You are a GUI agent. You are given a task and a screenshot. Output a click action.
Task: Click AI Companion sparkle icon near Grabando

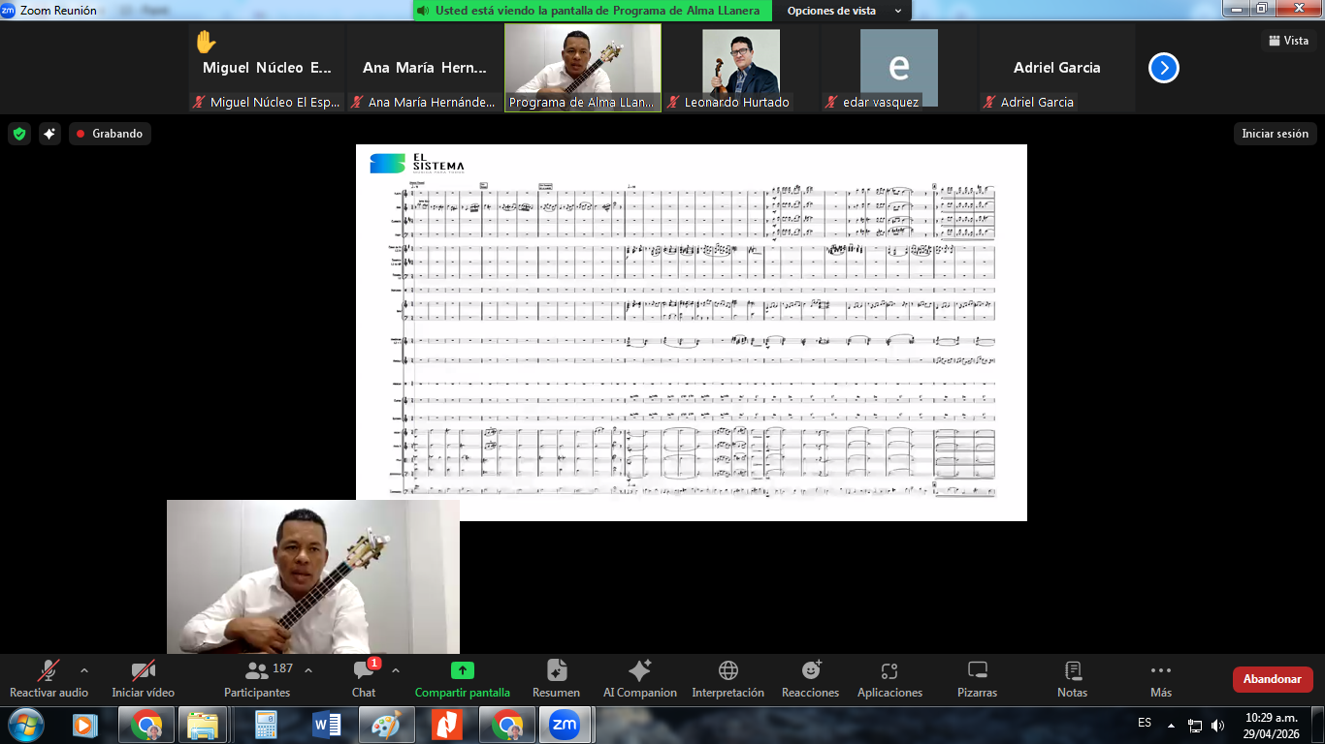point(50,134)
